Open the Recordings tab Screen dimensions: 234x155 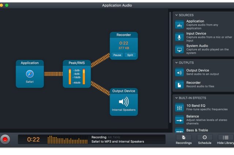tap(184, 139)
